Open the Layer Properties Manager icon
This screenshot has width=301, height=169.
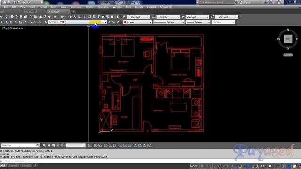click(46, 22)
